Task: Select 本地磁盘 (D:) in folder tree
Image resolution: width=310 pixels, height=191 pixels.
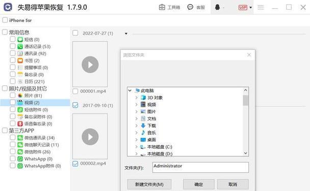Action: (x=160, y=154)
